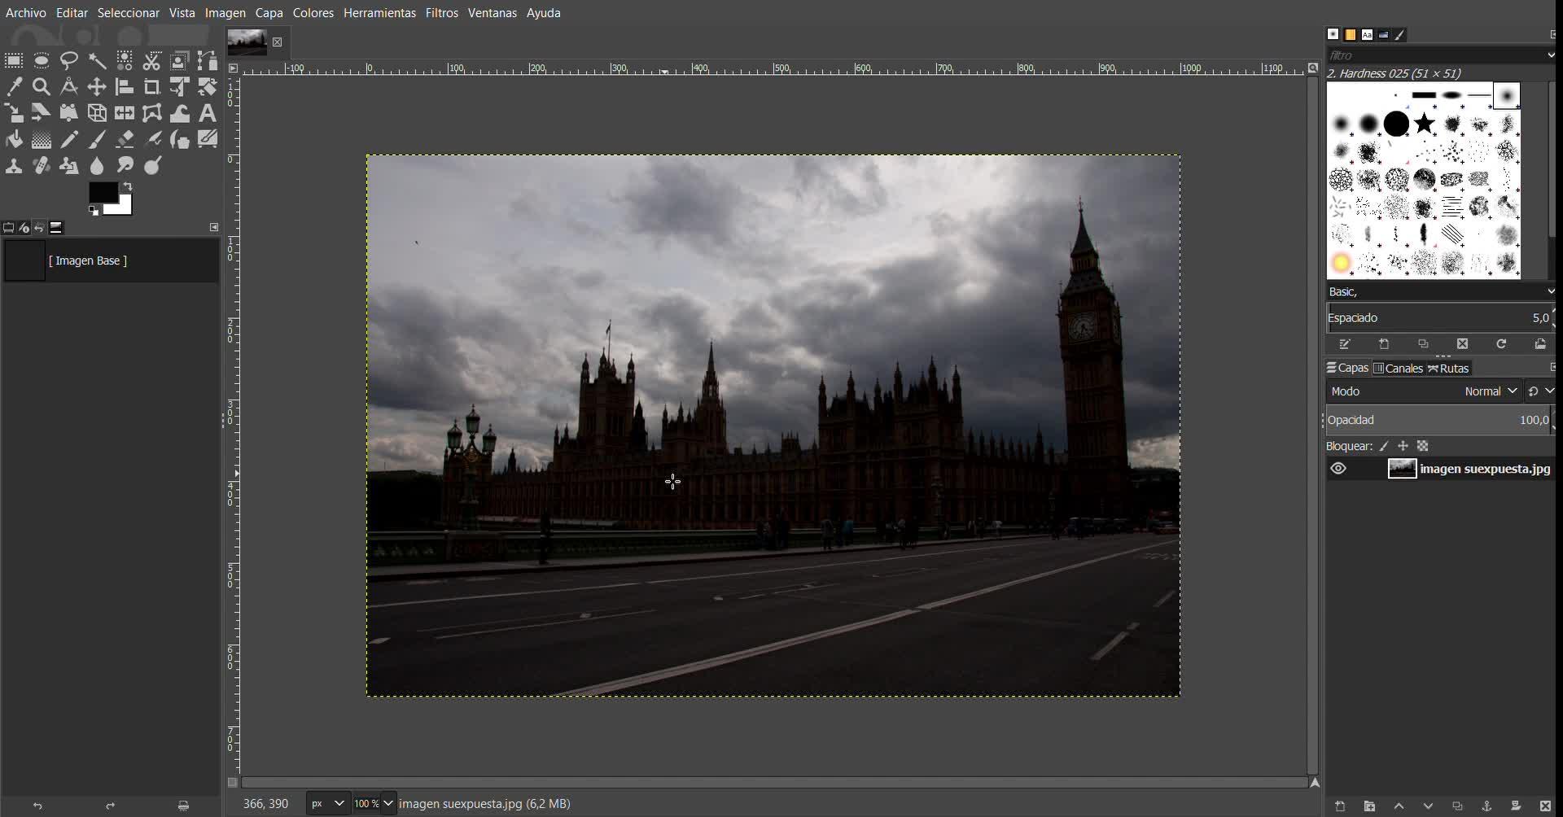Switch to the Canales tab
This screenshot has width=1563, height=817.
(1398, 368)
